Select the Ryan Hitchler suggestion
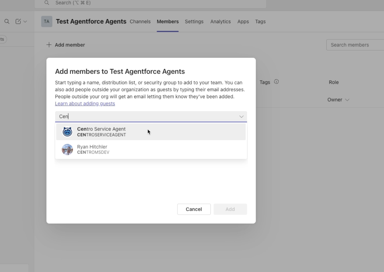Image resolution: width=384 pixels, height=272 pixels. 151,150
